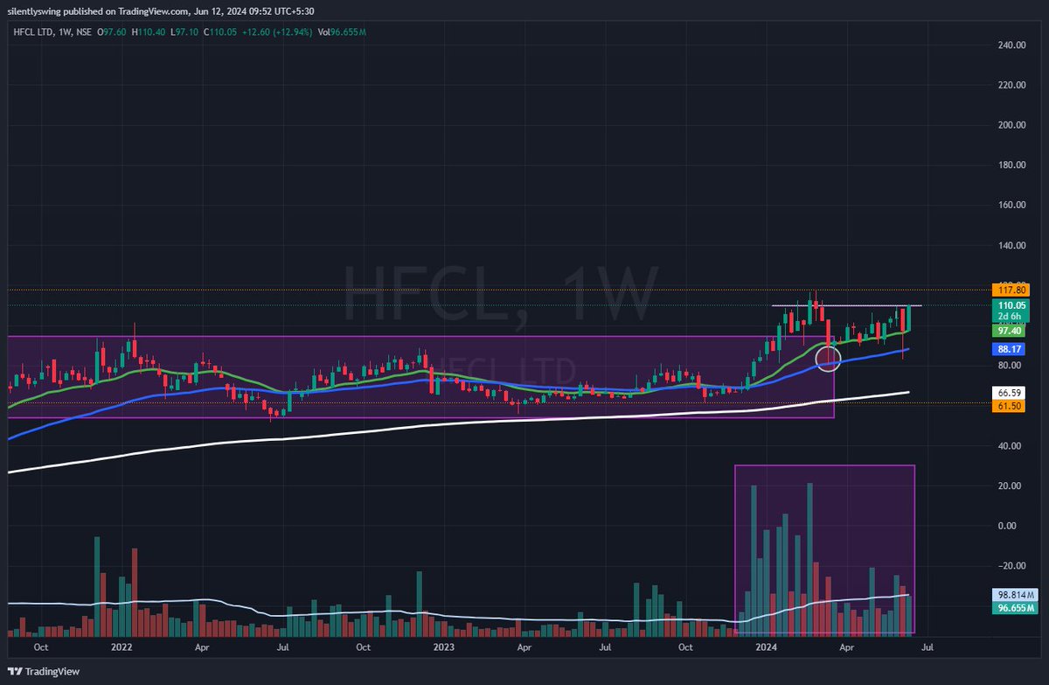Click the -20.00 price axis label

click(1011, 566)
